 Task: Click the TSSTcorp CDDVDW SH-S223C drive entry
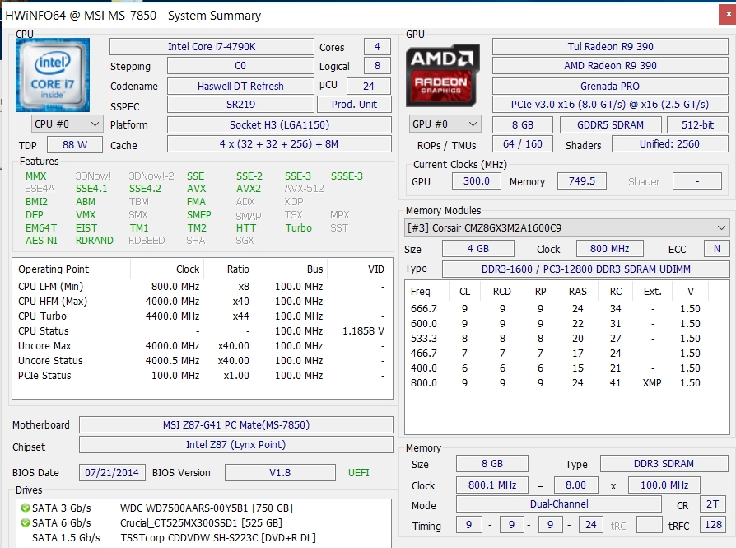[x=218, y=537]
